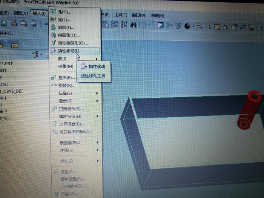Click the folder browser tab icon
The height and width of the screenshot is (198, 264).
click(x=14, y=45)
